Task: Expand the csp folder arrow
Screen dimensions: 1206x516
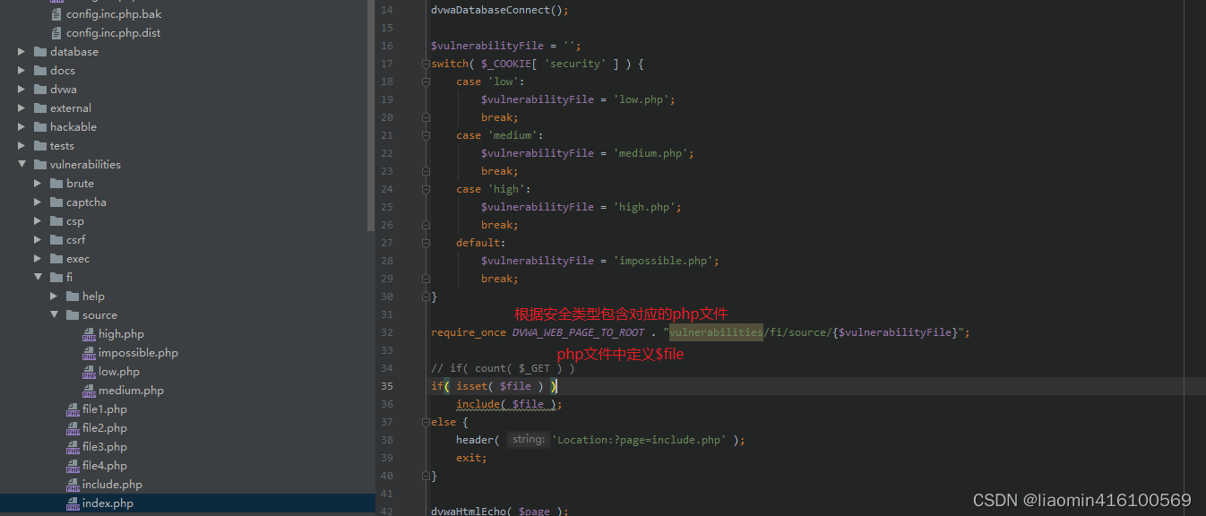Action: point(38,221)
